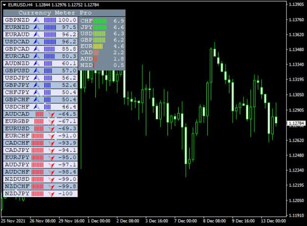Click the red down arrow in NZDCHF row
This screenshot has width=307, height=226.
tap(52, 187)
